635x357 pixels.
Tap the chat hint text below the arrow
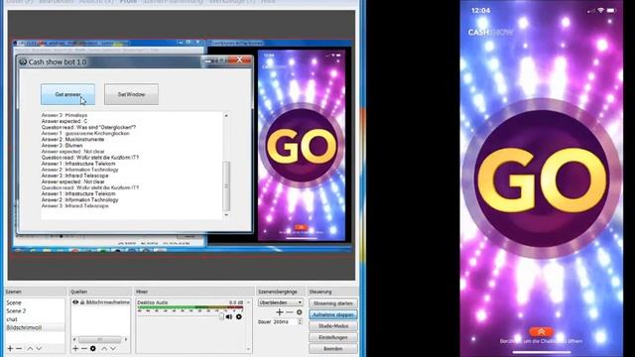point(541,341)
